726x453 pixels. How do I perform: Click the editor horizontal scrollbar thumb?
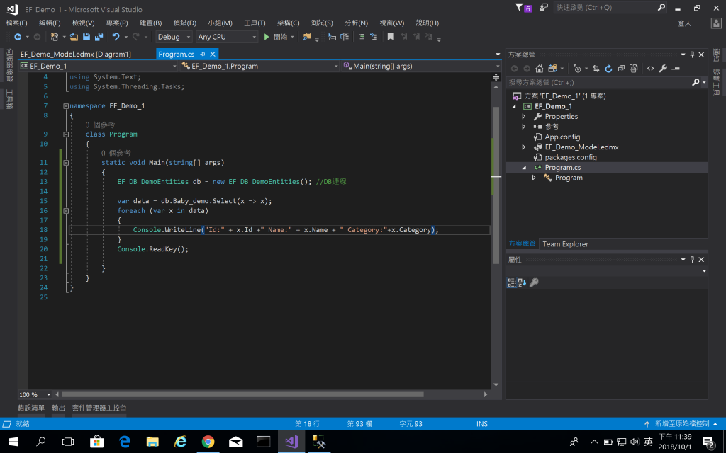[242, 394]
